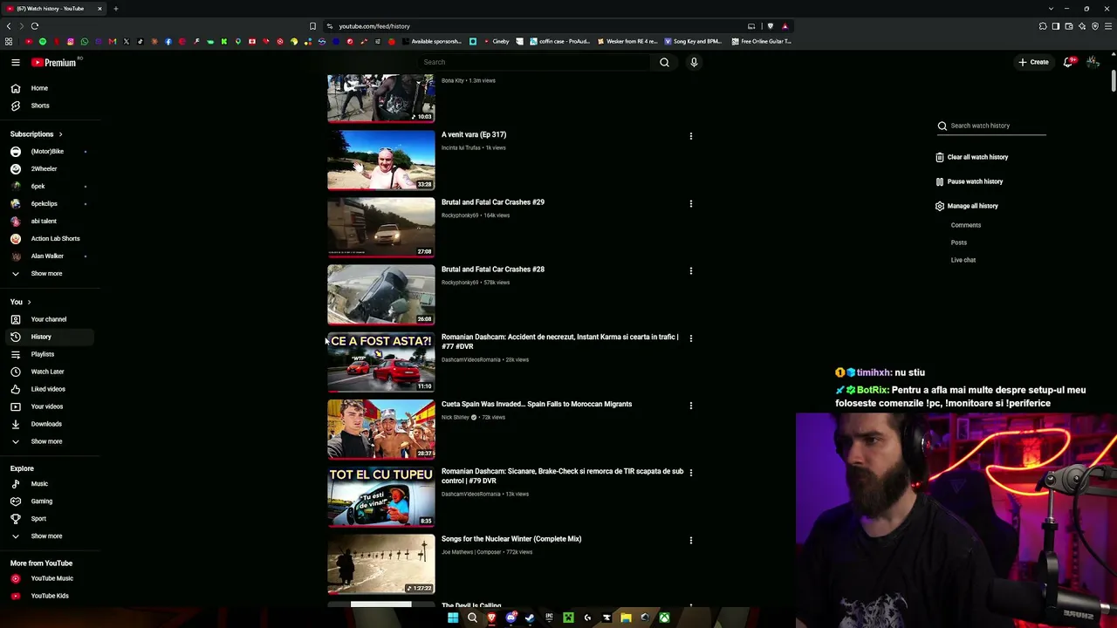
Task: Open Comments history link
Action: point(966,225)
